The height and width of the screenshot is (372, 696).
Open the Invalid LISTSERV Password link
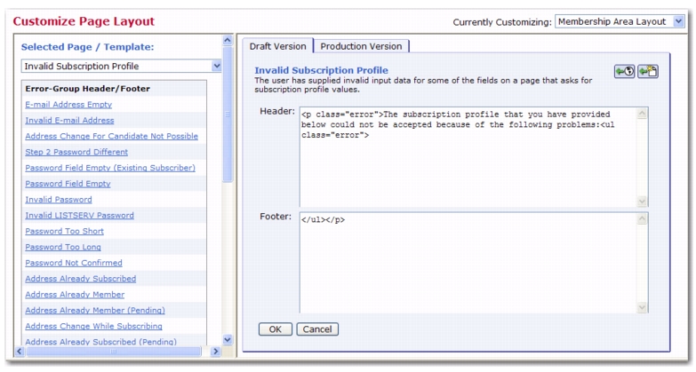pyautogui.click(x=79, y=216)
